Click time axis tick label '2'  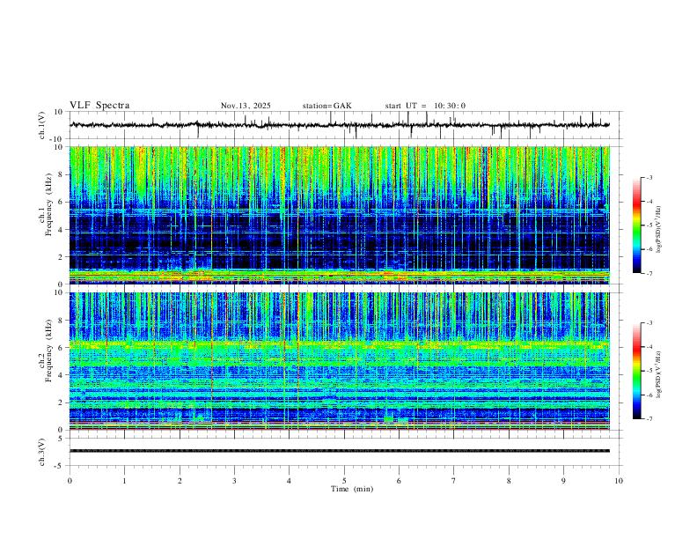[180, 481]
